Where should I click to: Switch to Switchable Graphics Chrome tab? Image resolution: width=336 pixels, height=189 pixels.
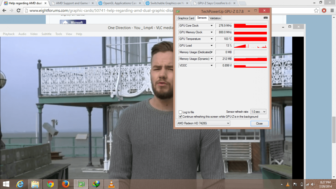click(166, 3)
